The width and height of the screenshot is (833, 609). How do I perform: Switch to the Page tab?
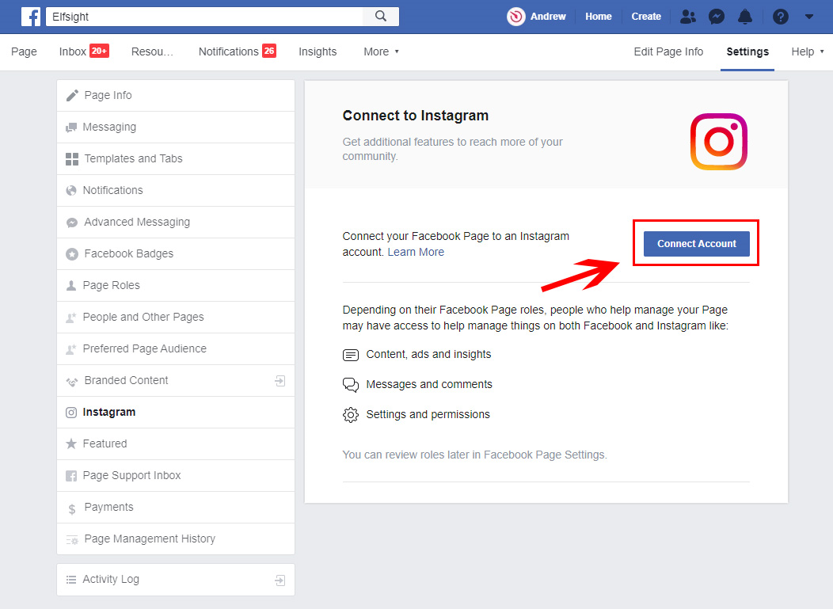click(x=24, y=51)
